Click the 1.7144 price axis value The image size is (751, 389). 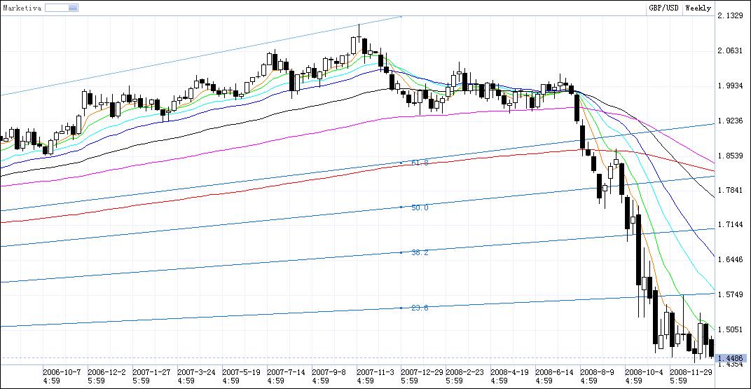coord(729,225)
